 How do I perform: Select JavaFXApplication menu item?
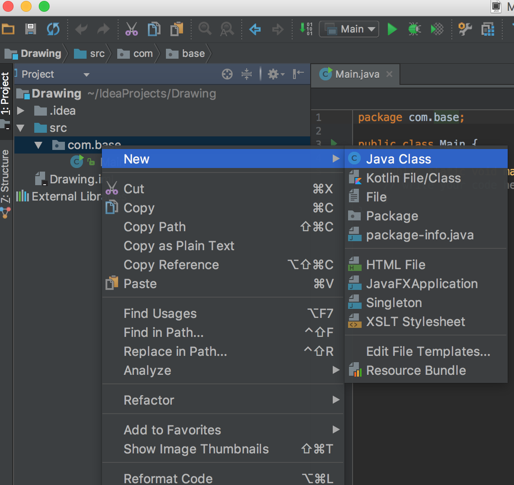coord(426,284)
